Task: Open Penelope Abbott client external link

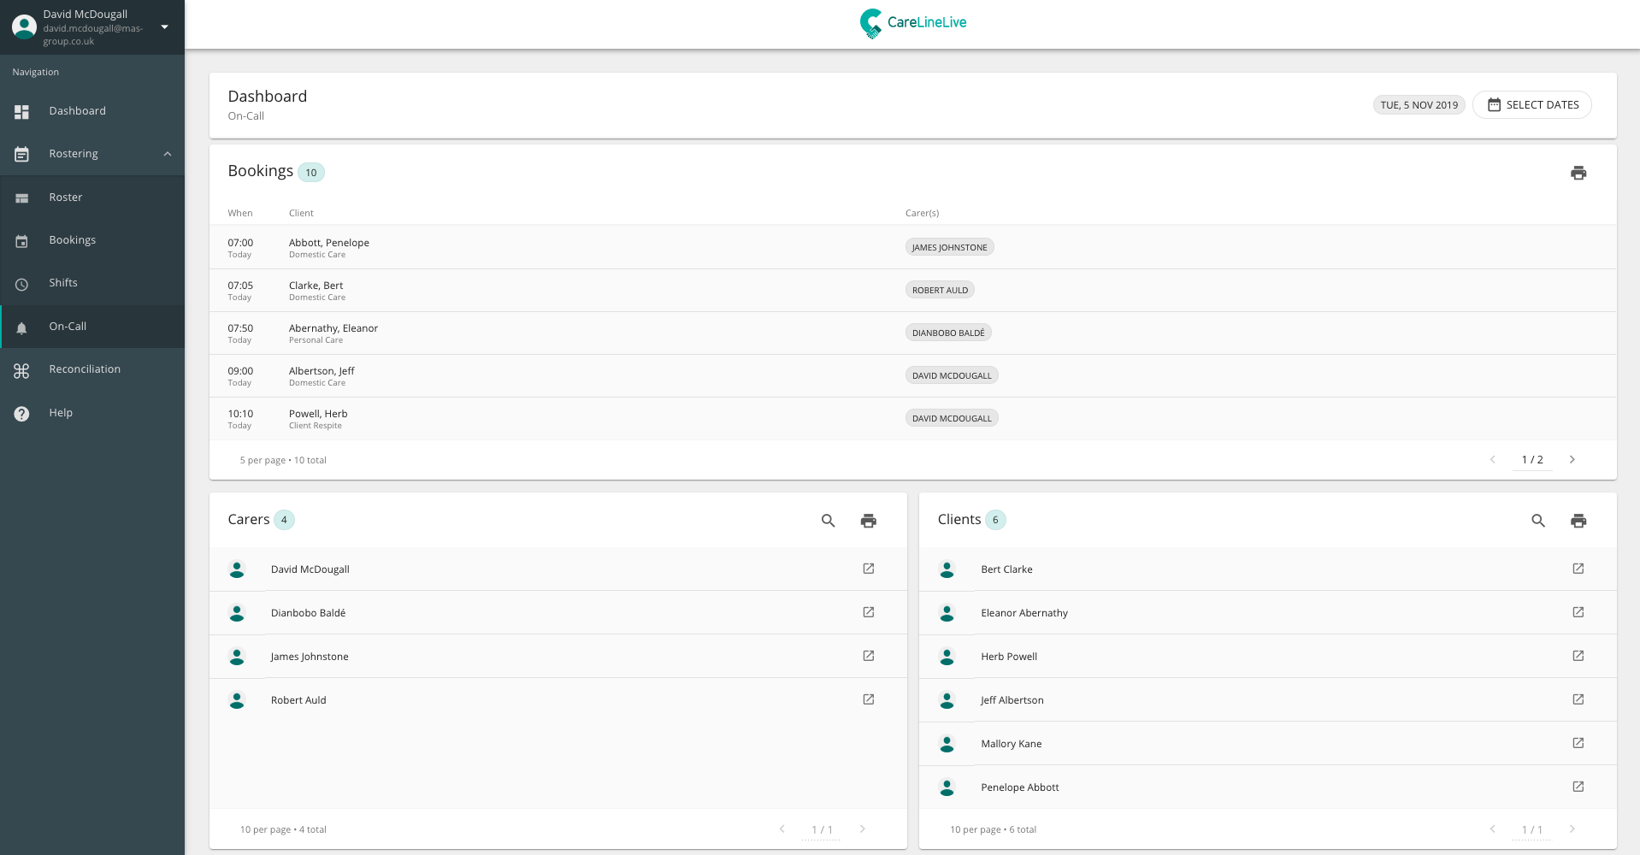Action: pos(1578,787)
